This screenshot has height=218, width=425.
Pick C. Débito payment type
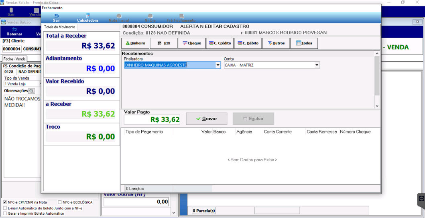[x=248, y=43]
